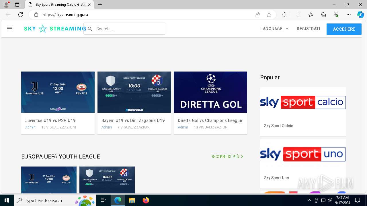Image resolution: width=367 pixels, height=206 pixels.
Task: Open File Explorer from taskbar
Action: pos(132,200)
